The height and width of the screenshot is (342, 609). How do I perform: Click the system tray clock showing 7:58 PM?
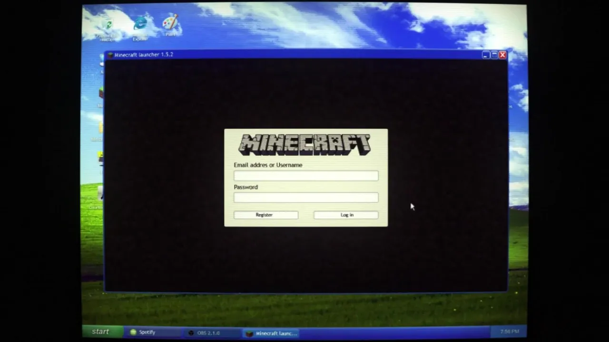pos(509,332)
